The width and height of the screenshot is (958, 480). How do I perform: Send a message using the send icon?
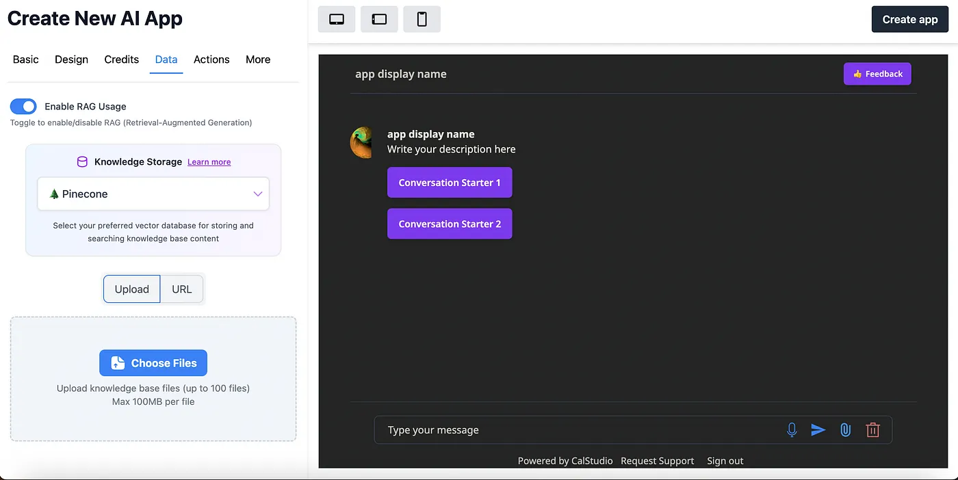coord(818,429)
